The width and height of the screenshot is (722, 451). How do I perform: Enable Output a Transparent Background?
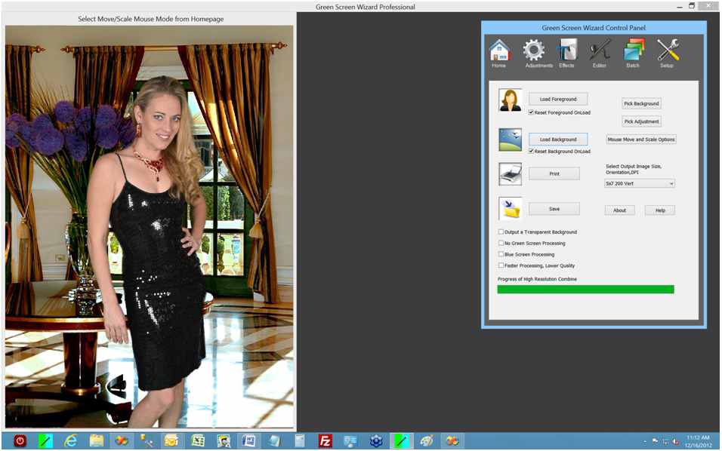pos(500,232)
